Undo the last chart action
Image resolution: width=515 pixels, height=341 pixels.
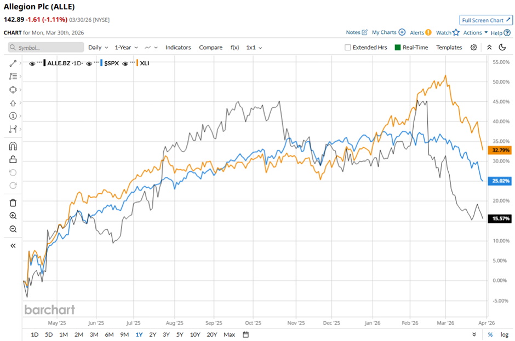[13, 172]
